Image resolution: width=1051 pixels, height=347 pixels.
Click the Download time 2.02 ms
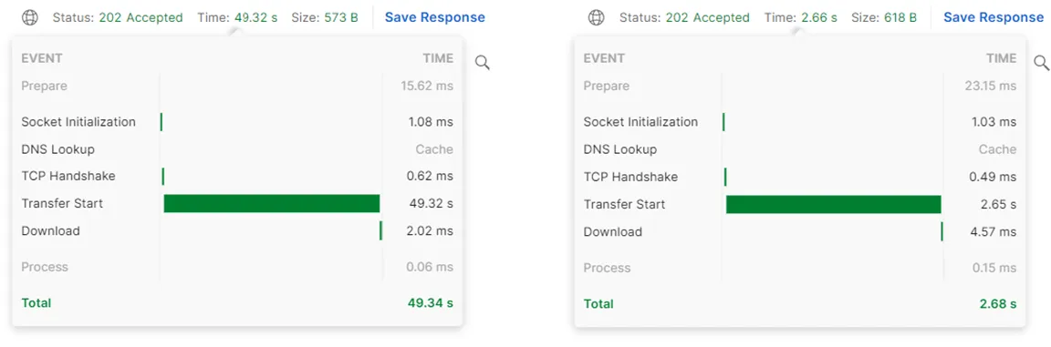click(431, 230)
